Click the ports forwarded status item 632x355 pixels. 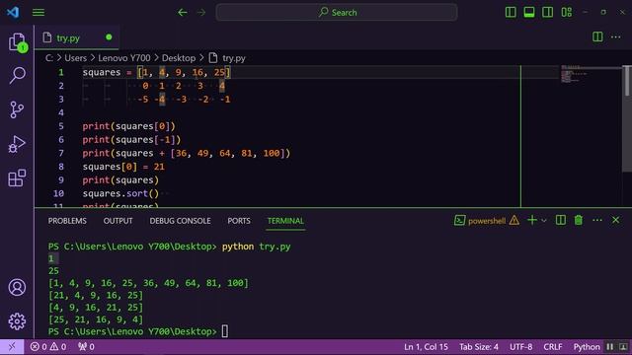point(86,346)
